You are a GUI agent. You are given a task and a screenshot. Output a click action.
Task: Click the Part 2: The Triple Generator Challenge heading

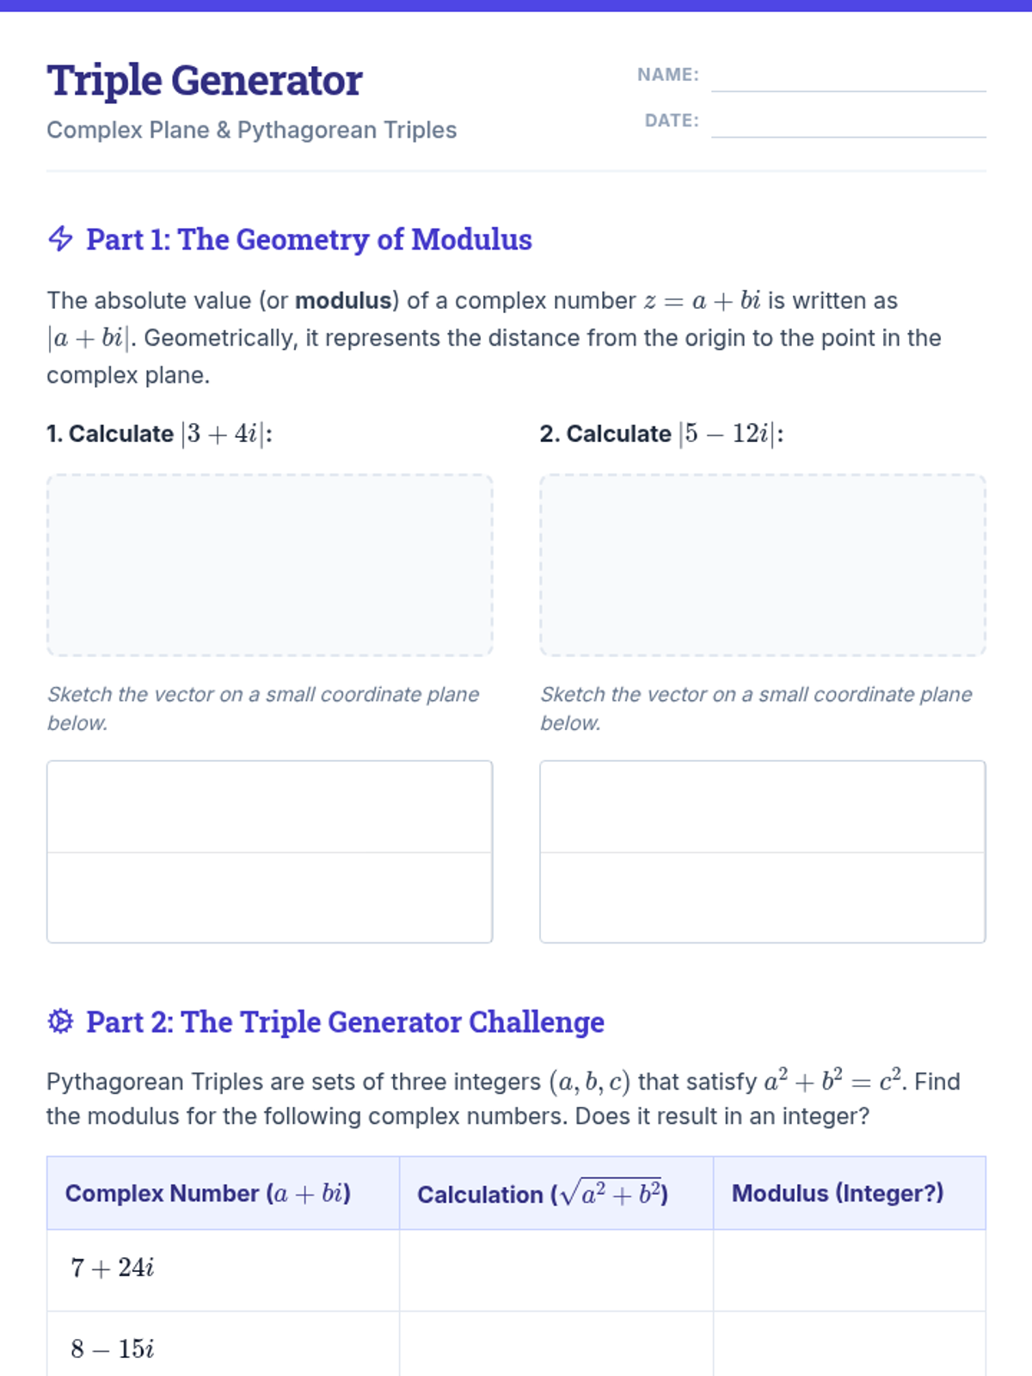345,1022
